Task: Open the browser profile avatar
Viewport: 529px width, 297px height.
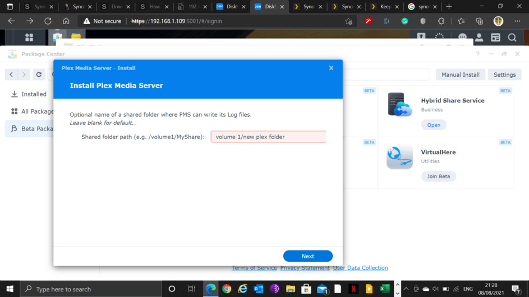Action: point(498,21)
